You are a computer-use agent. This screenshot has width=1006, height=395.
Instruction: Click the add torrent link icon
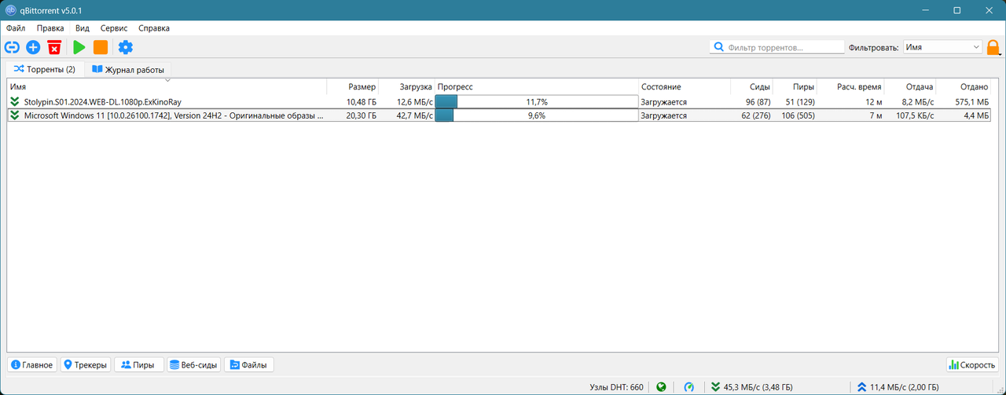pyautogui.click(x=12, y=47)
